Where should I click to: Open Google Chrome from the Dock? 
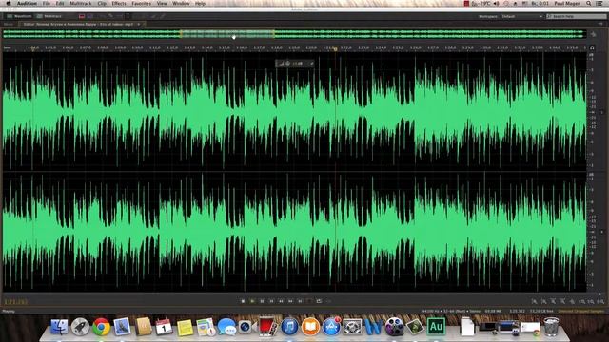click(x=101, y=327)
